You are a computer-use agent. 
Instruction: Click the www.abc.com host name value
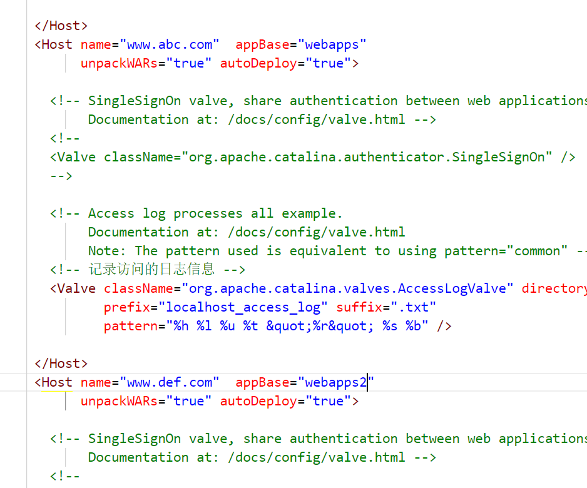173,44
